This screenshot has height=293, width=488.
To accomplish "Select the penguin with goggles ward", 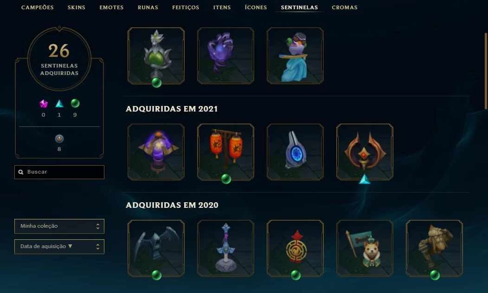I will 295,56.
